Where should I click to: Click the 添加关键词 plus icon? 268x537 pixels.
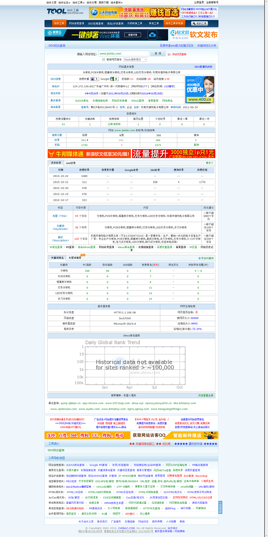(x=199, y=258)
